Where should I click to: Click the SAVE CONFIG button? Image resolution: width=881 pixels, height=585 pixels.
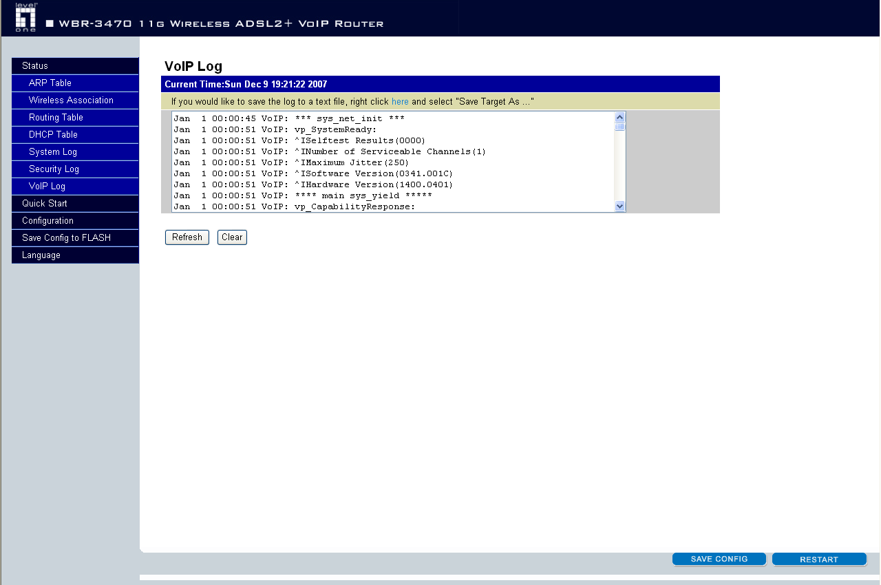719,559
